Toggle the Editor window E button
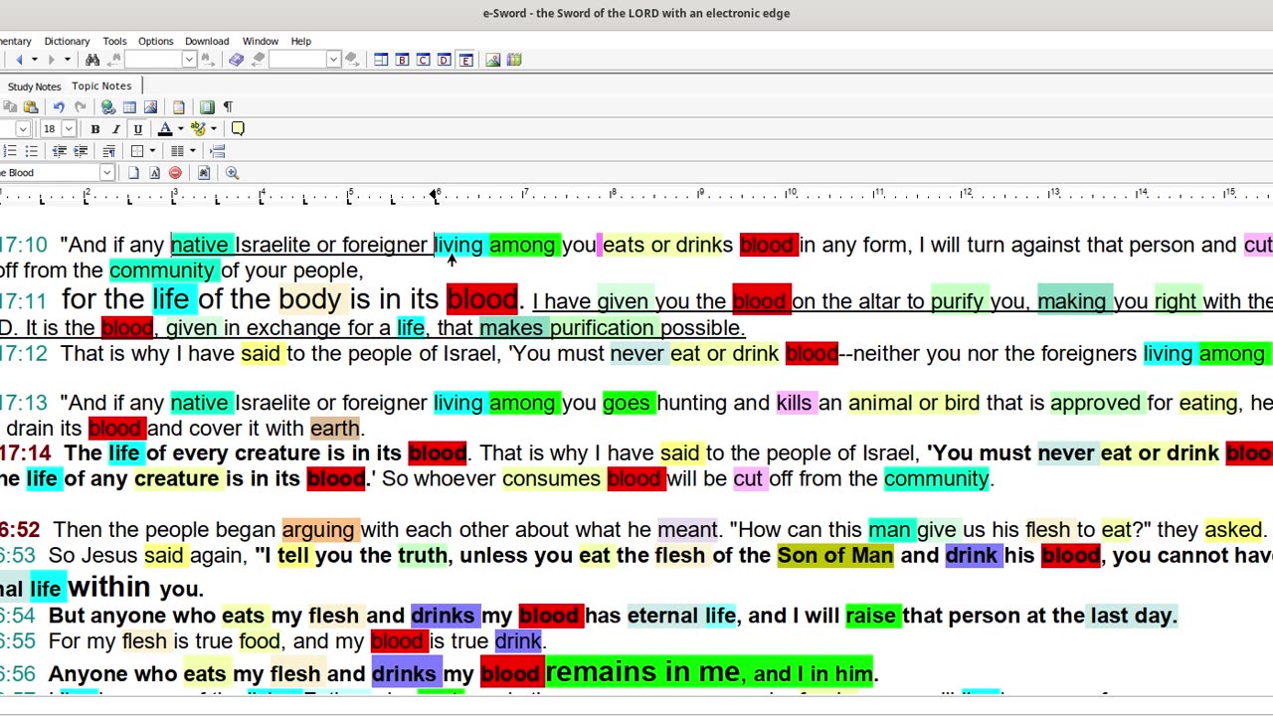Viewport: 1273px width, 716px height. (465, 60)
